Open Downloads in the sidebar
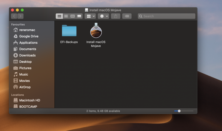 click(x=32, y=55)
